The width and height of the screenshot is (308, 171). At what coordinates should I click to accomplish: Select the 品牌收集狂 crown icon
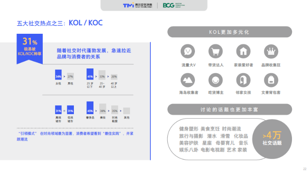click(271, 52)
